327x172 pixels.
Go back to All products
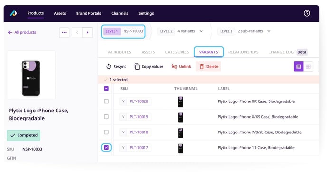click(22, 32)
